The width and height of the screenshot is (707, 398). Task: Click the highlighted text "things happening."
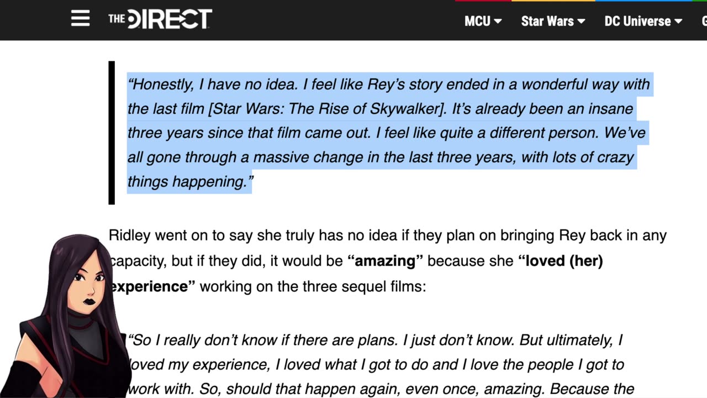(190, 181)
